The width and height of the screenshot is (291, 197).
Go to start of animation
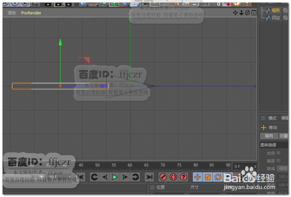point(81,177)
